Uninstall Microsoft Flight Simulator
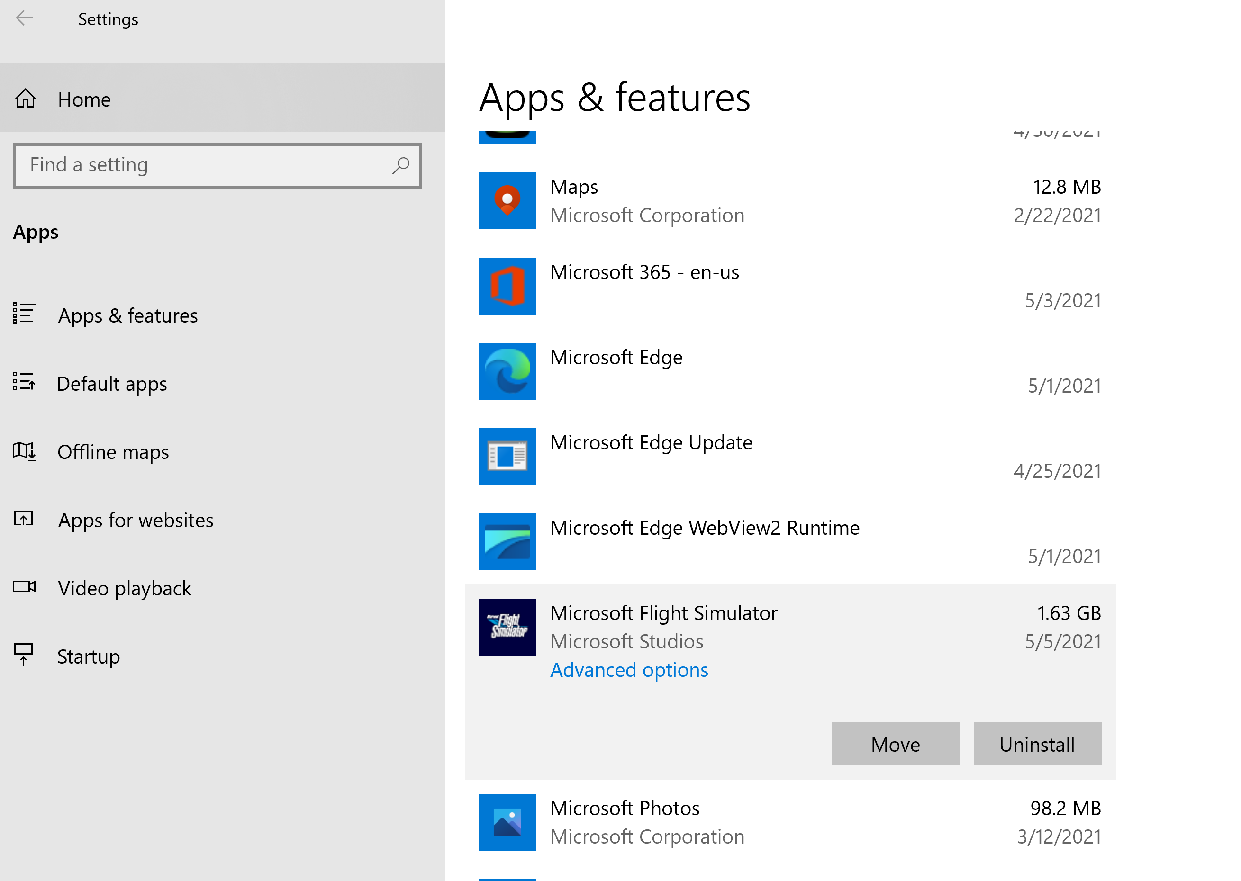The height and width of the screenshot is (881, 1241). pos(1036,744)
